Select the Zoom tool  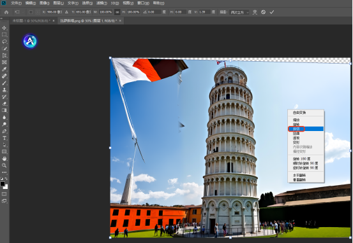click(x=4, y=165)
